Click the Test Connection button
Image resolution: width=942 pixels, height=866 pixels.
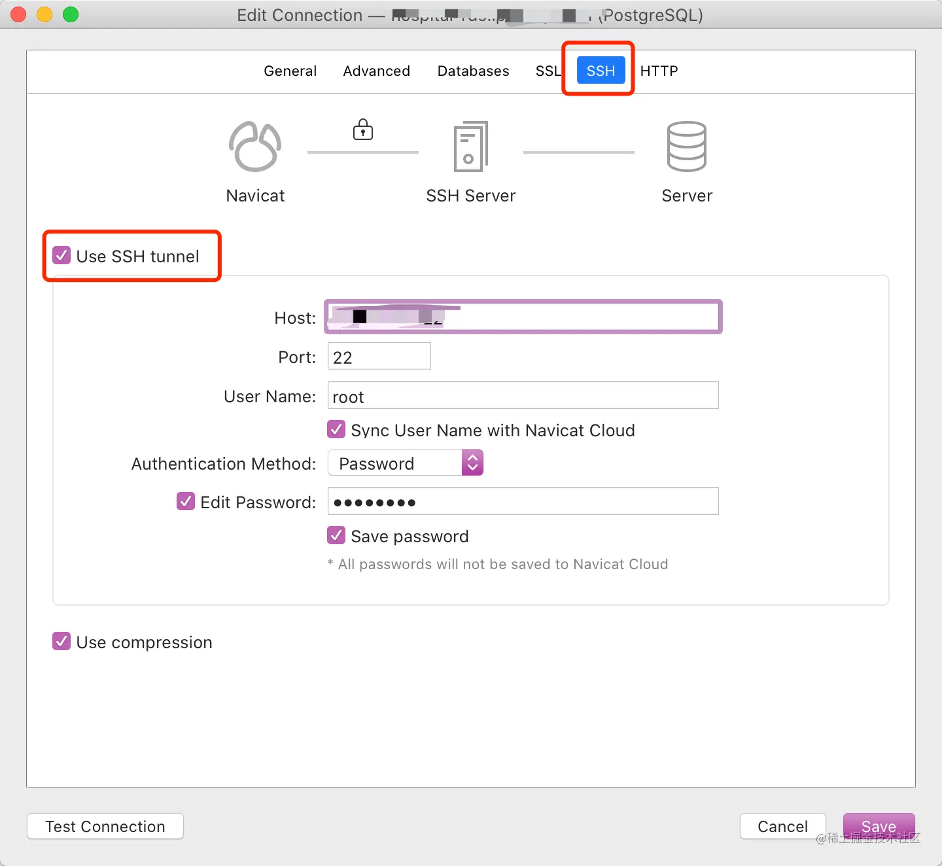click(105, 826)
